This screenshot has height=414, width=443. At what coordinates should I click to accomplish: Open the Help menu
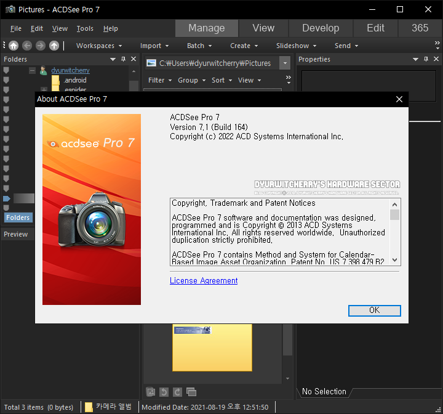(111, 28)
